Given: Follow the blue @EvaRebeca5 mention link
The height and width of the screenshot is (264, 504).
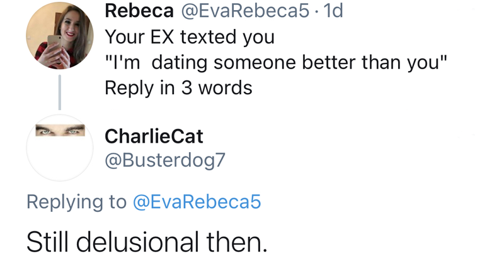Looking at the screenshot, I should [196, 202].
